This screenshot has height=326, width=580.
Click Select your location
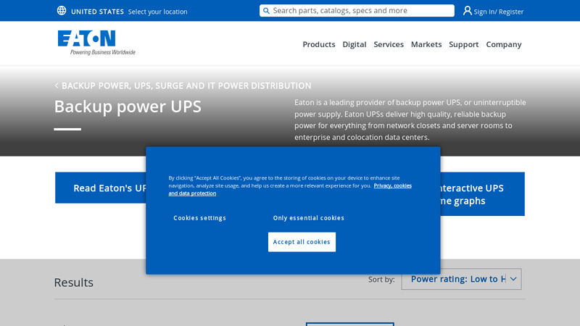(x=157, y=12)
